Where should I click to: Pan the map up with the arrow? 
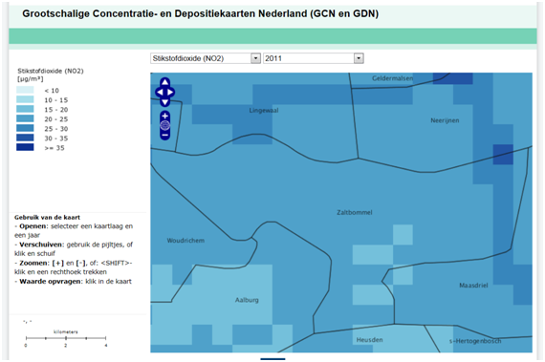coord(165,82)
